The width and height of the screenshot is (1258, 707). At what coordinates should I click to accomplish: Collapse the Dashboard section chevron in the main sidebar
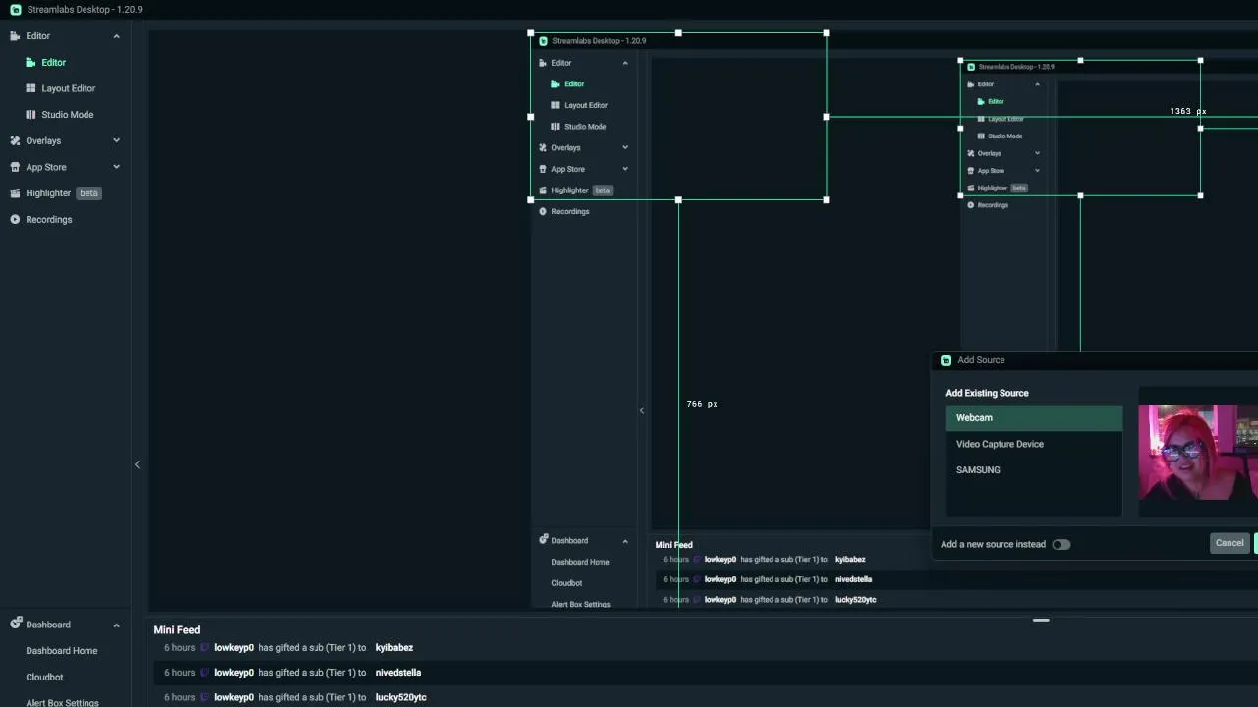tap(116, 625)
